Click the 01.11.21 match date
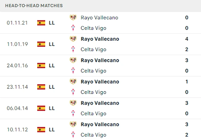The height and width of the screenshot is (139, 201). tap(17, 23)
